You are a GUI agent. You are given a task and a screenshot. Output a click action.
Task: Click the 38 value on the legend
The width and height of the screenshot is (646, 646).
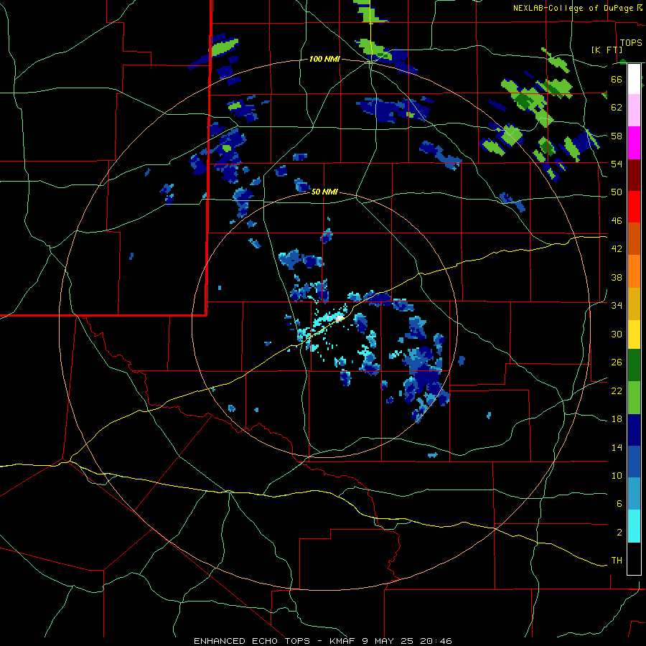coord(617,277)
